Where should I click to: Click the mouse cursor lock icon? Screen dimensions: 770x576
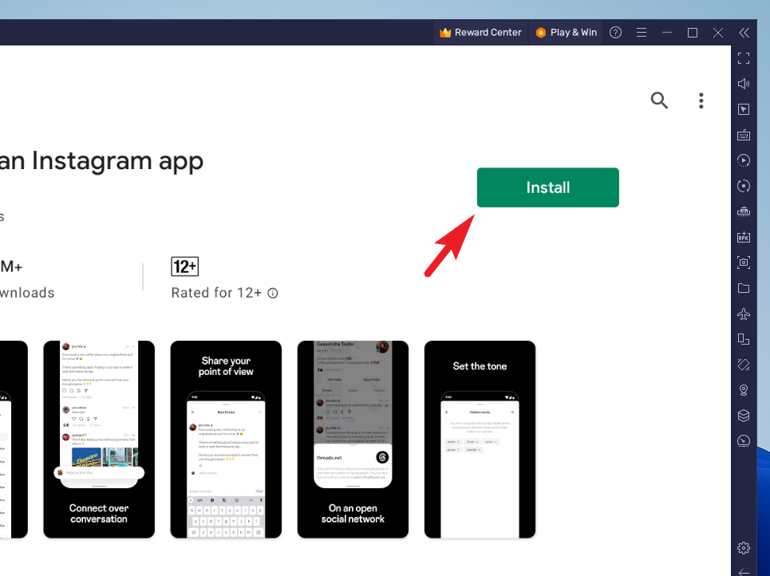pyautogui.click(x=744, y=109)
